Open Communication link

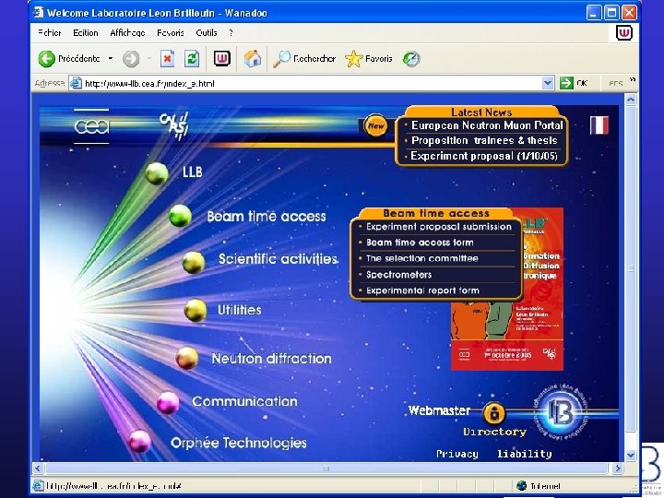tap(244, 401)
